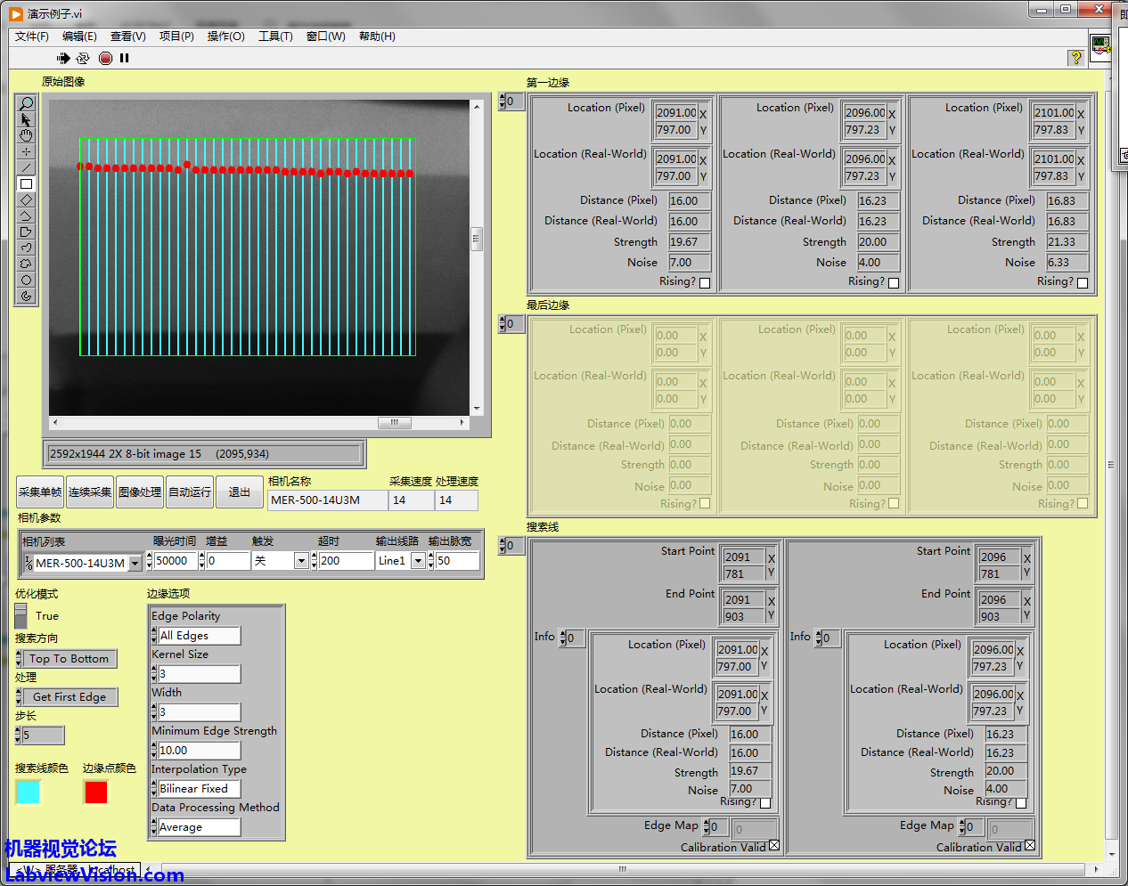
Task: Select the Rectangle ROI tool
Action: coord(26,183)
